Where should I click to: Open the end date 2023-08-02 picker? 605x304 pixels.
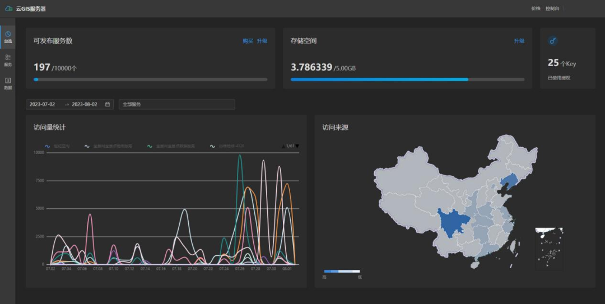click(85, 104)
